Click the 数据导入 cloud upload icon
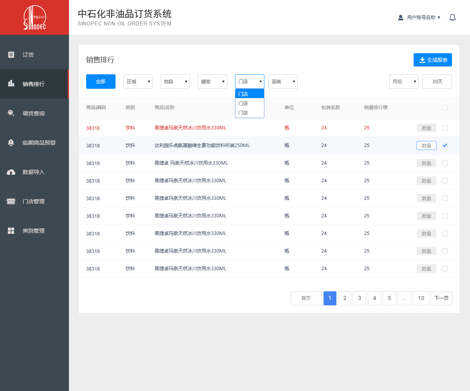470x391 pixels. click(11, 172)
